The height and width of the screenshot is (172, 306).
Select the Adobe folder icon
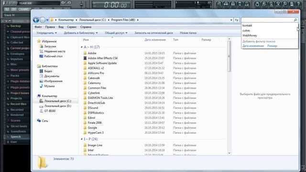point(85,53)
